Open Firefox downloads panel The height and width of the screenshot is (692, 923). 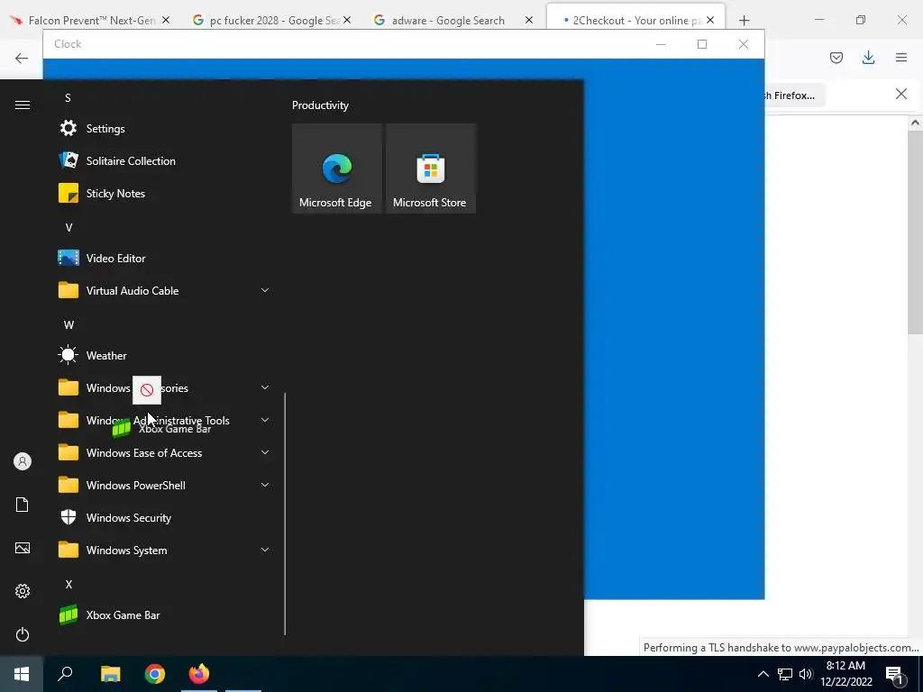[868, 57]
